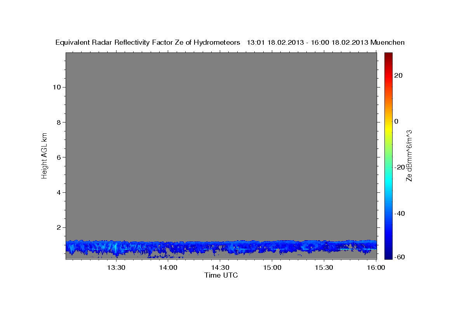The image size is (466, 311).
Task: Click the 16:00 time tick label
Action: [376, 268]
